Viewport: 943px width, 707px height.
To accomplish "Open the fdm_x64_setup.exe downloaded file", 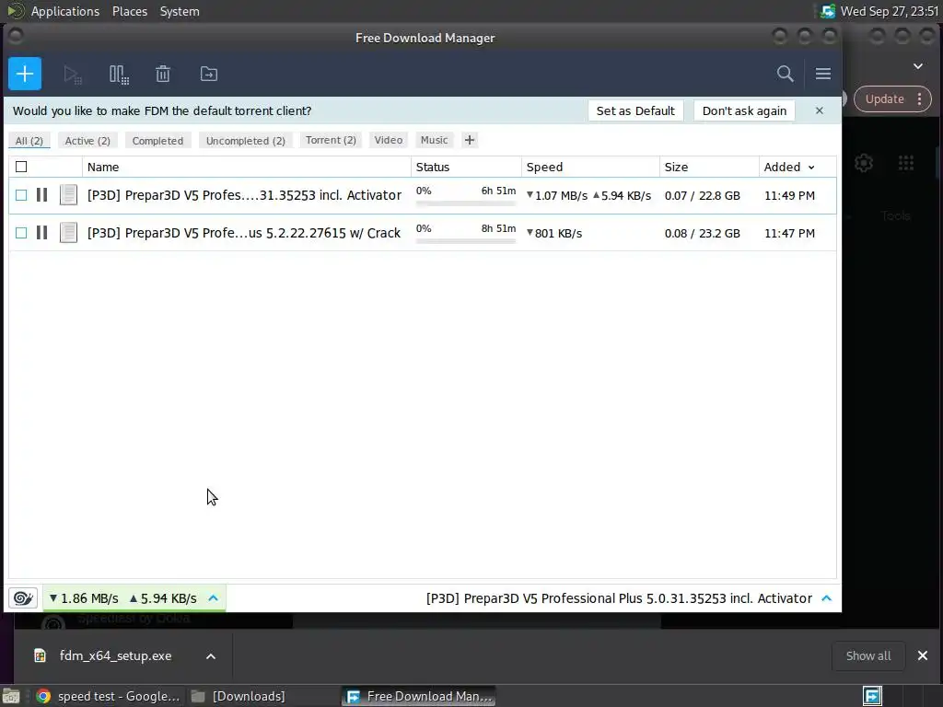I will coord(114,655).
